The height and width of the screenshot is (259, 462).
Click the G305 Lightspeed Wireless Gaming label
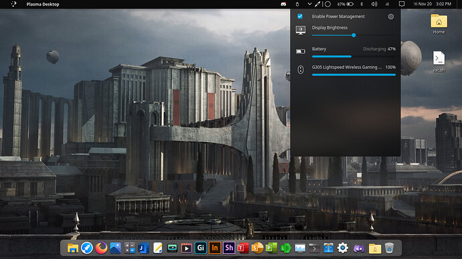[347, 67]
